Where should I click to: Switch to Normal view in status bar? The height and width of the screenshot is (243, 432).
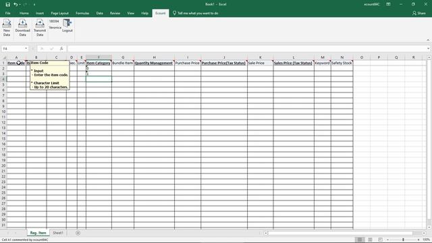tap(360, 240)
